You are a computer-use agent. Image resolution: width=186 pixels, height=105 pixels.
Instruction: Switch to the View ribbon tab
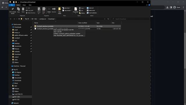[x=30, y=5]
